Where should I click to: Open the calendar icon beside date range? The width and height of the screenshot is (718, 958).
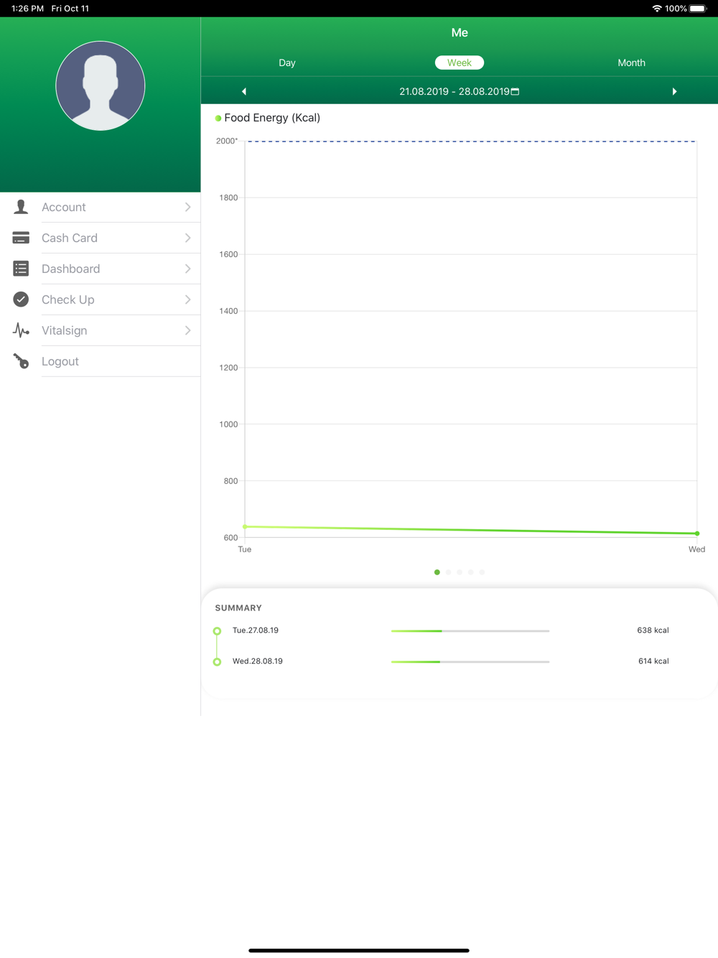515,91
